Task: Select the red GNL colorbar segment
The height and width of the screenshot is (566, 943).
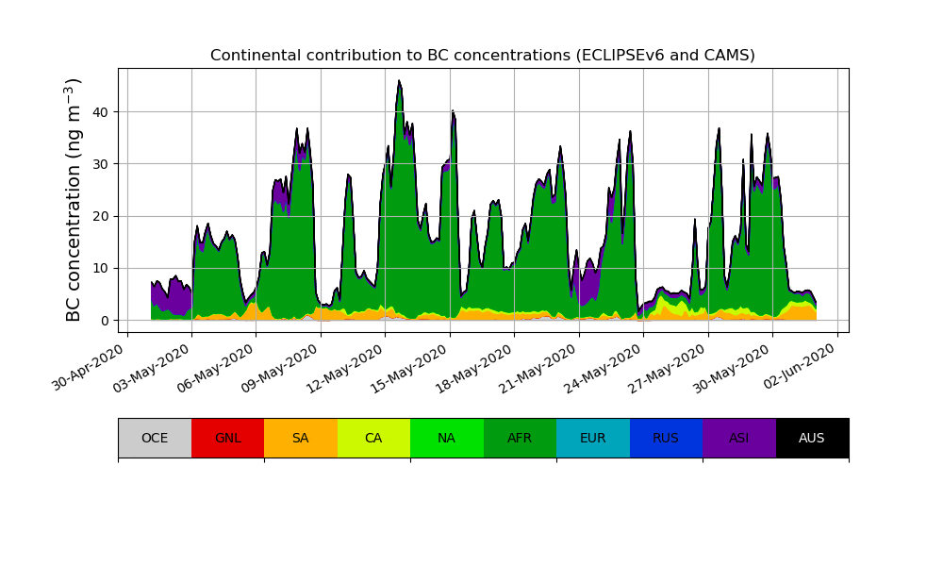Action: point(227,438)
